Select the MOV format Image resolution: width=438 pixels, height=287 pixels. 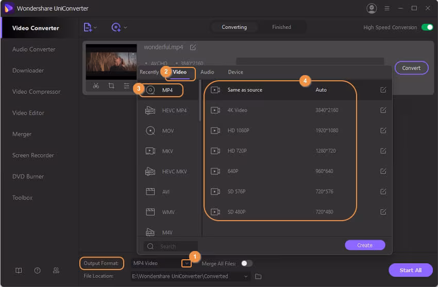pyautogui.click(x=169, y=131)
